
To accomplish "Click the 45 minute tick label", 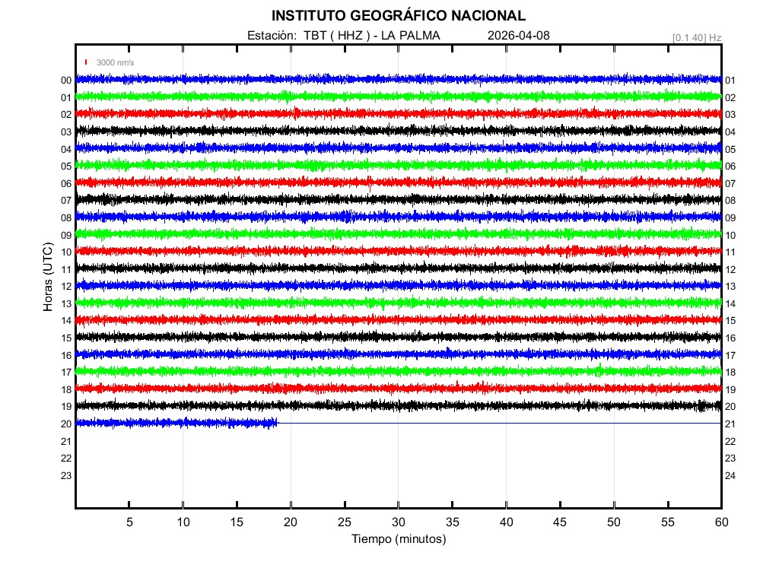I will tap(559, 522).
